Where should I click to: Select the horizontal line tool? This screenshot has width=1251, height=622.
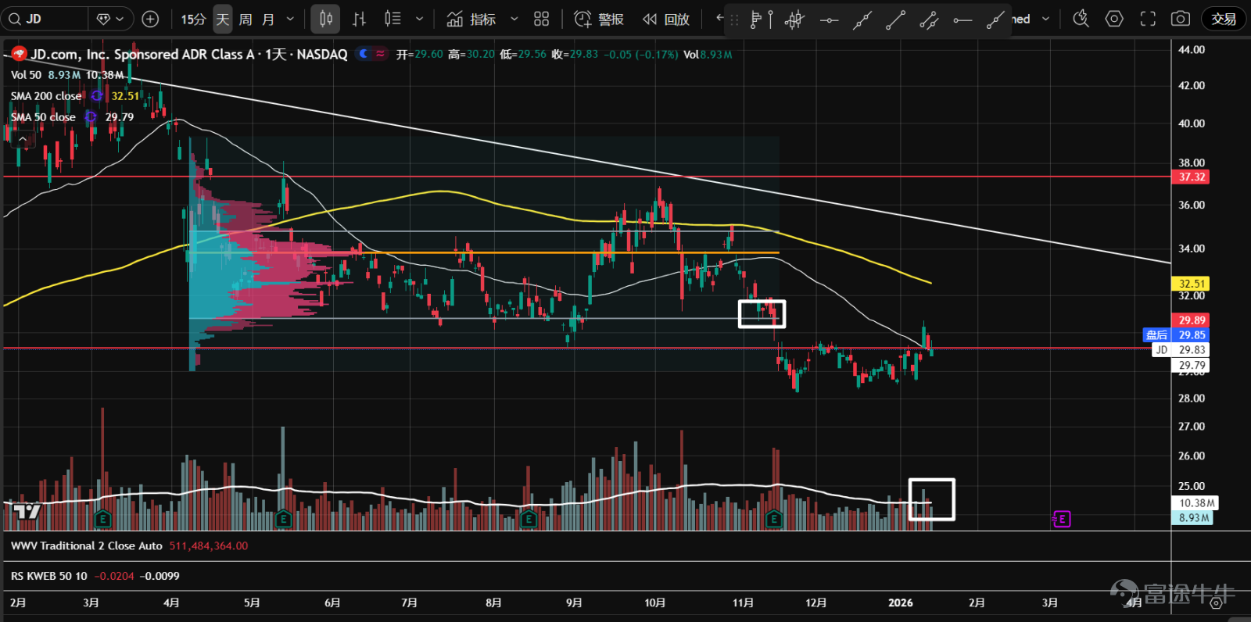(x=829, y=20)
